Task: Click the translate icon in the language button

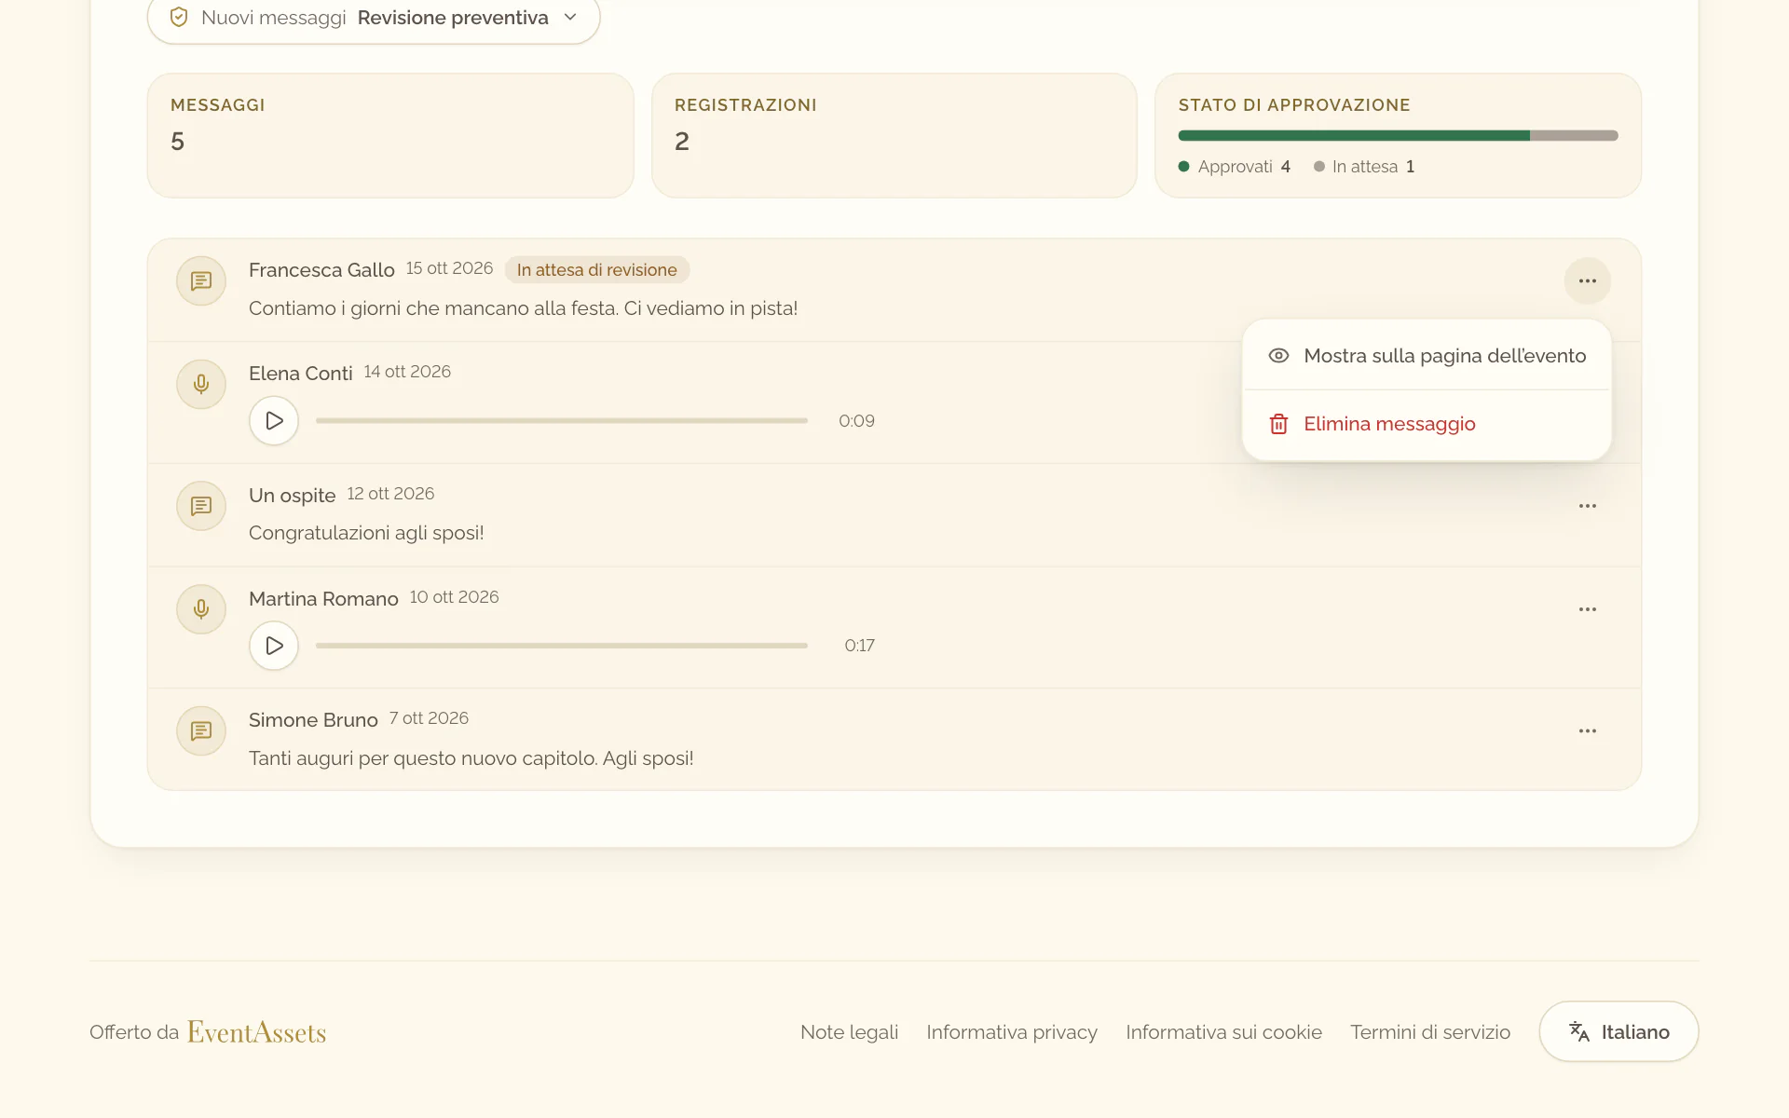Action: pos(1579,1031)
